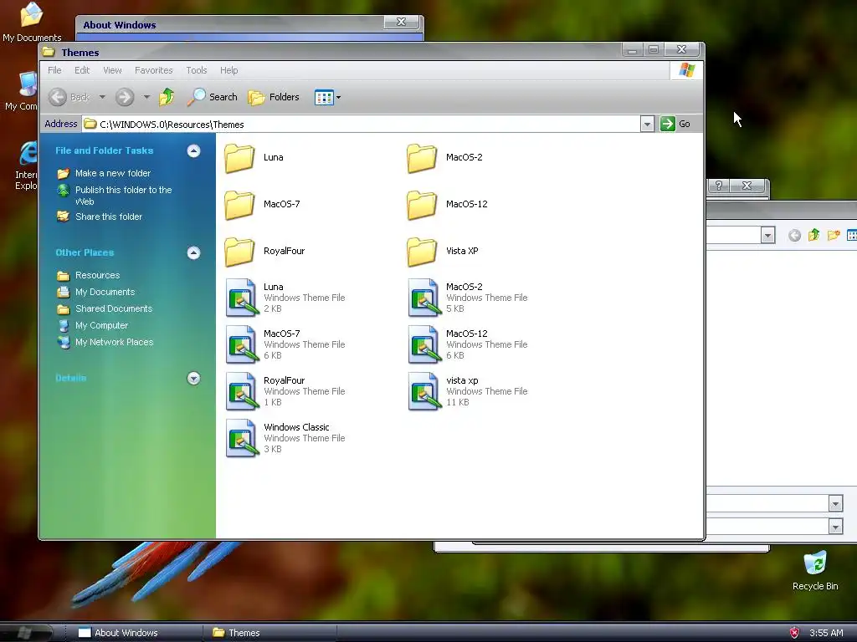This screenshot has width=857, height=642.
Task: Click Publish this folder to the Web
Action: coord(124,196)
